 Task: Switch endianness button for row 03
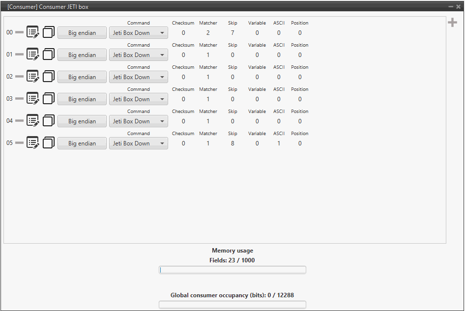tap(82, 99)
